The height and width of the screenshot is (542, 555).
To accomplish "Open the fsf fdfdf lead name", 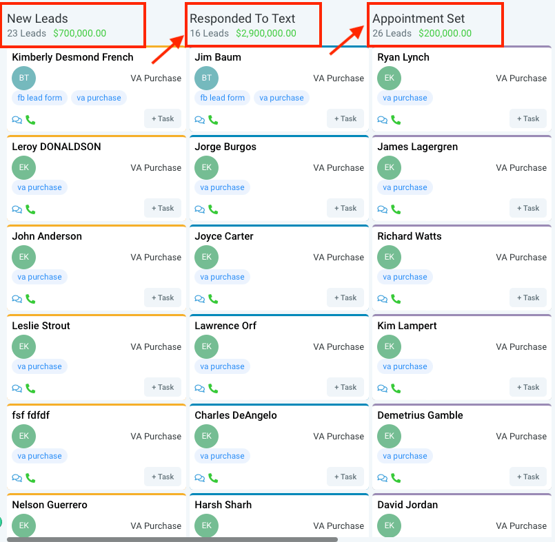I will coord(31,415).
